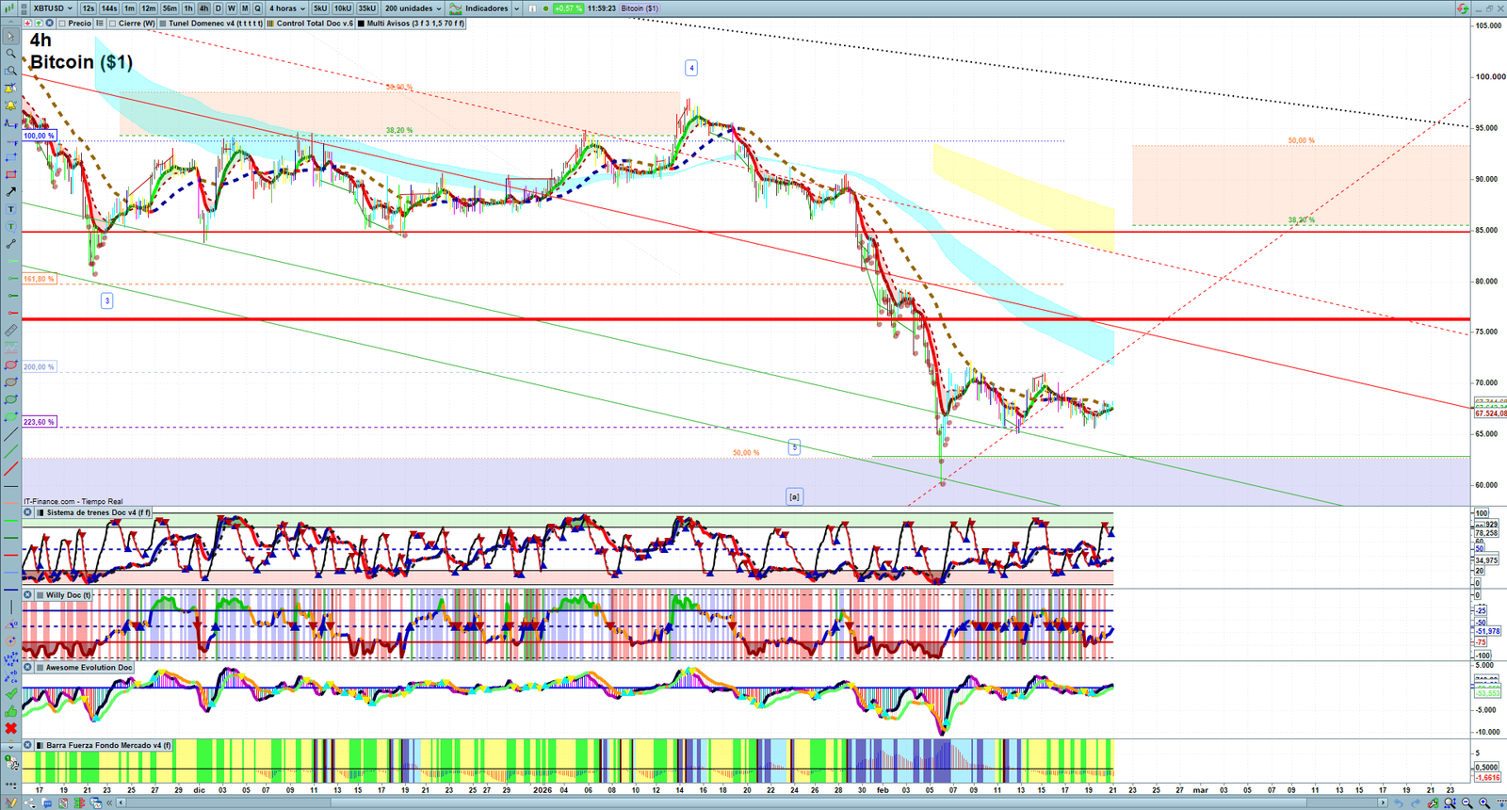
Task: Click the 10kU units button
Action: [x=343, y=8]
